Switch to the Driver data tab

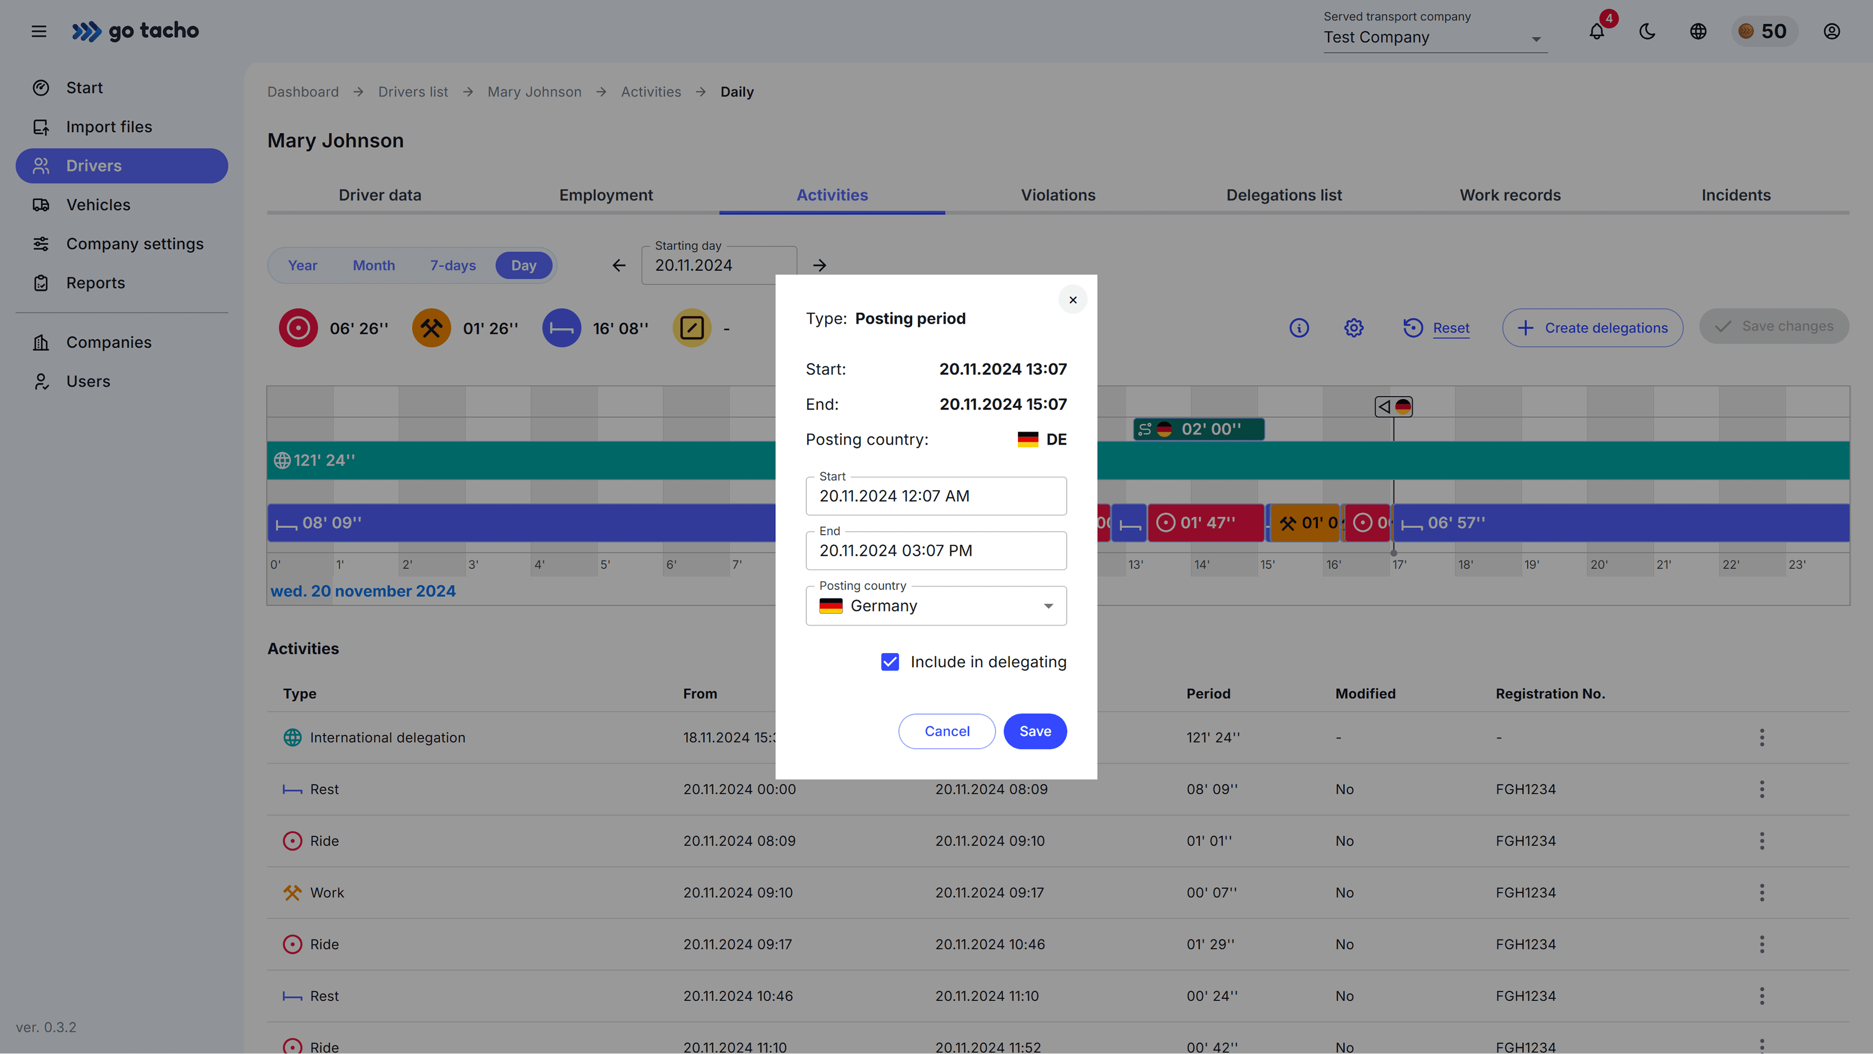pyautogui.click(x=379, y=195)
